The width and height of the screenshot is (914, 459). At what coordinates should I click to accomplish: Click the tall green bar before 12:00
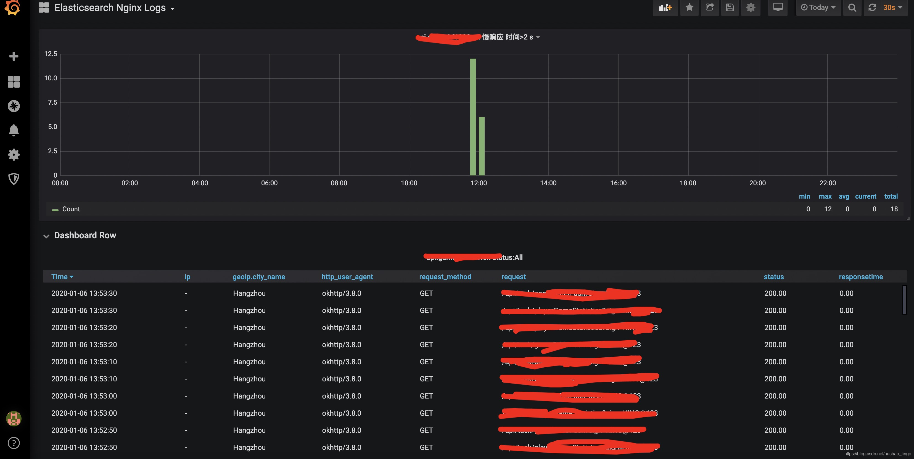473,117
